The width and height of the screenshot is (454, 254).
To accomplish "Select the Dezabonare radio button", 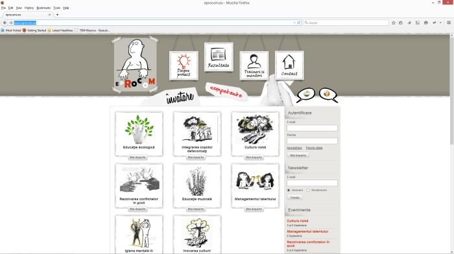I will [308, 190].
